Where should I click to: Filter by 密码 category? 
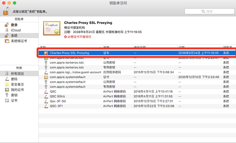19,79
